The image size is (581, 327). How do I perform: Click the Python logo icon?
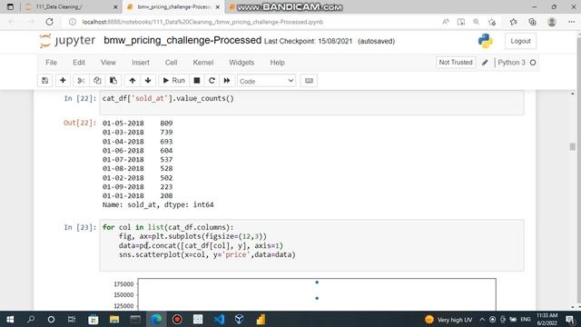pos(486,41)
